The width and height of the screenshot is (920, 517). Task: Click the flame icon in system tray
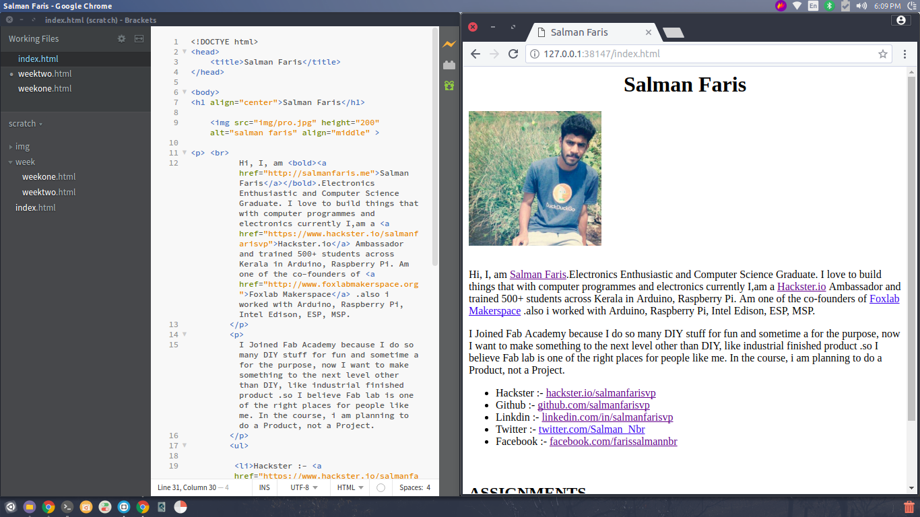coord(781,5)
